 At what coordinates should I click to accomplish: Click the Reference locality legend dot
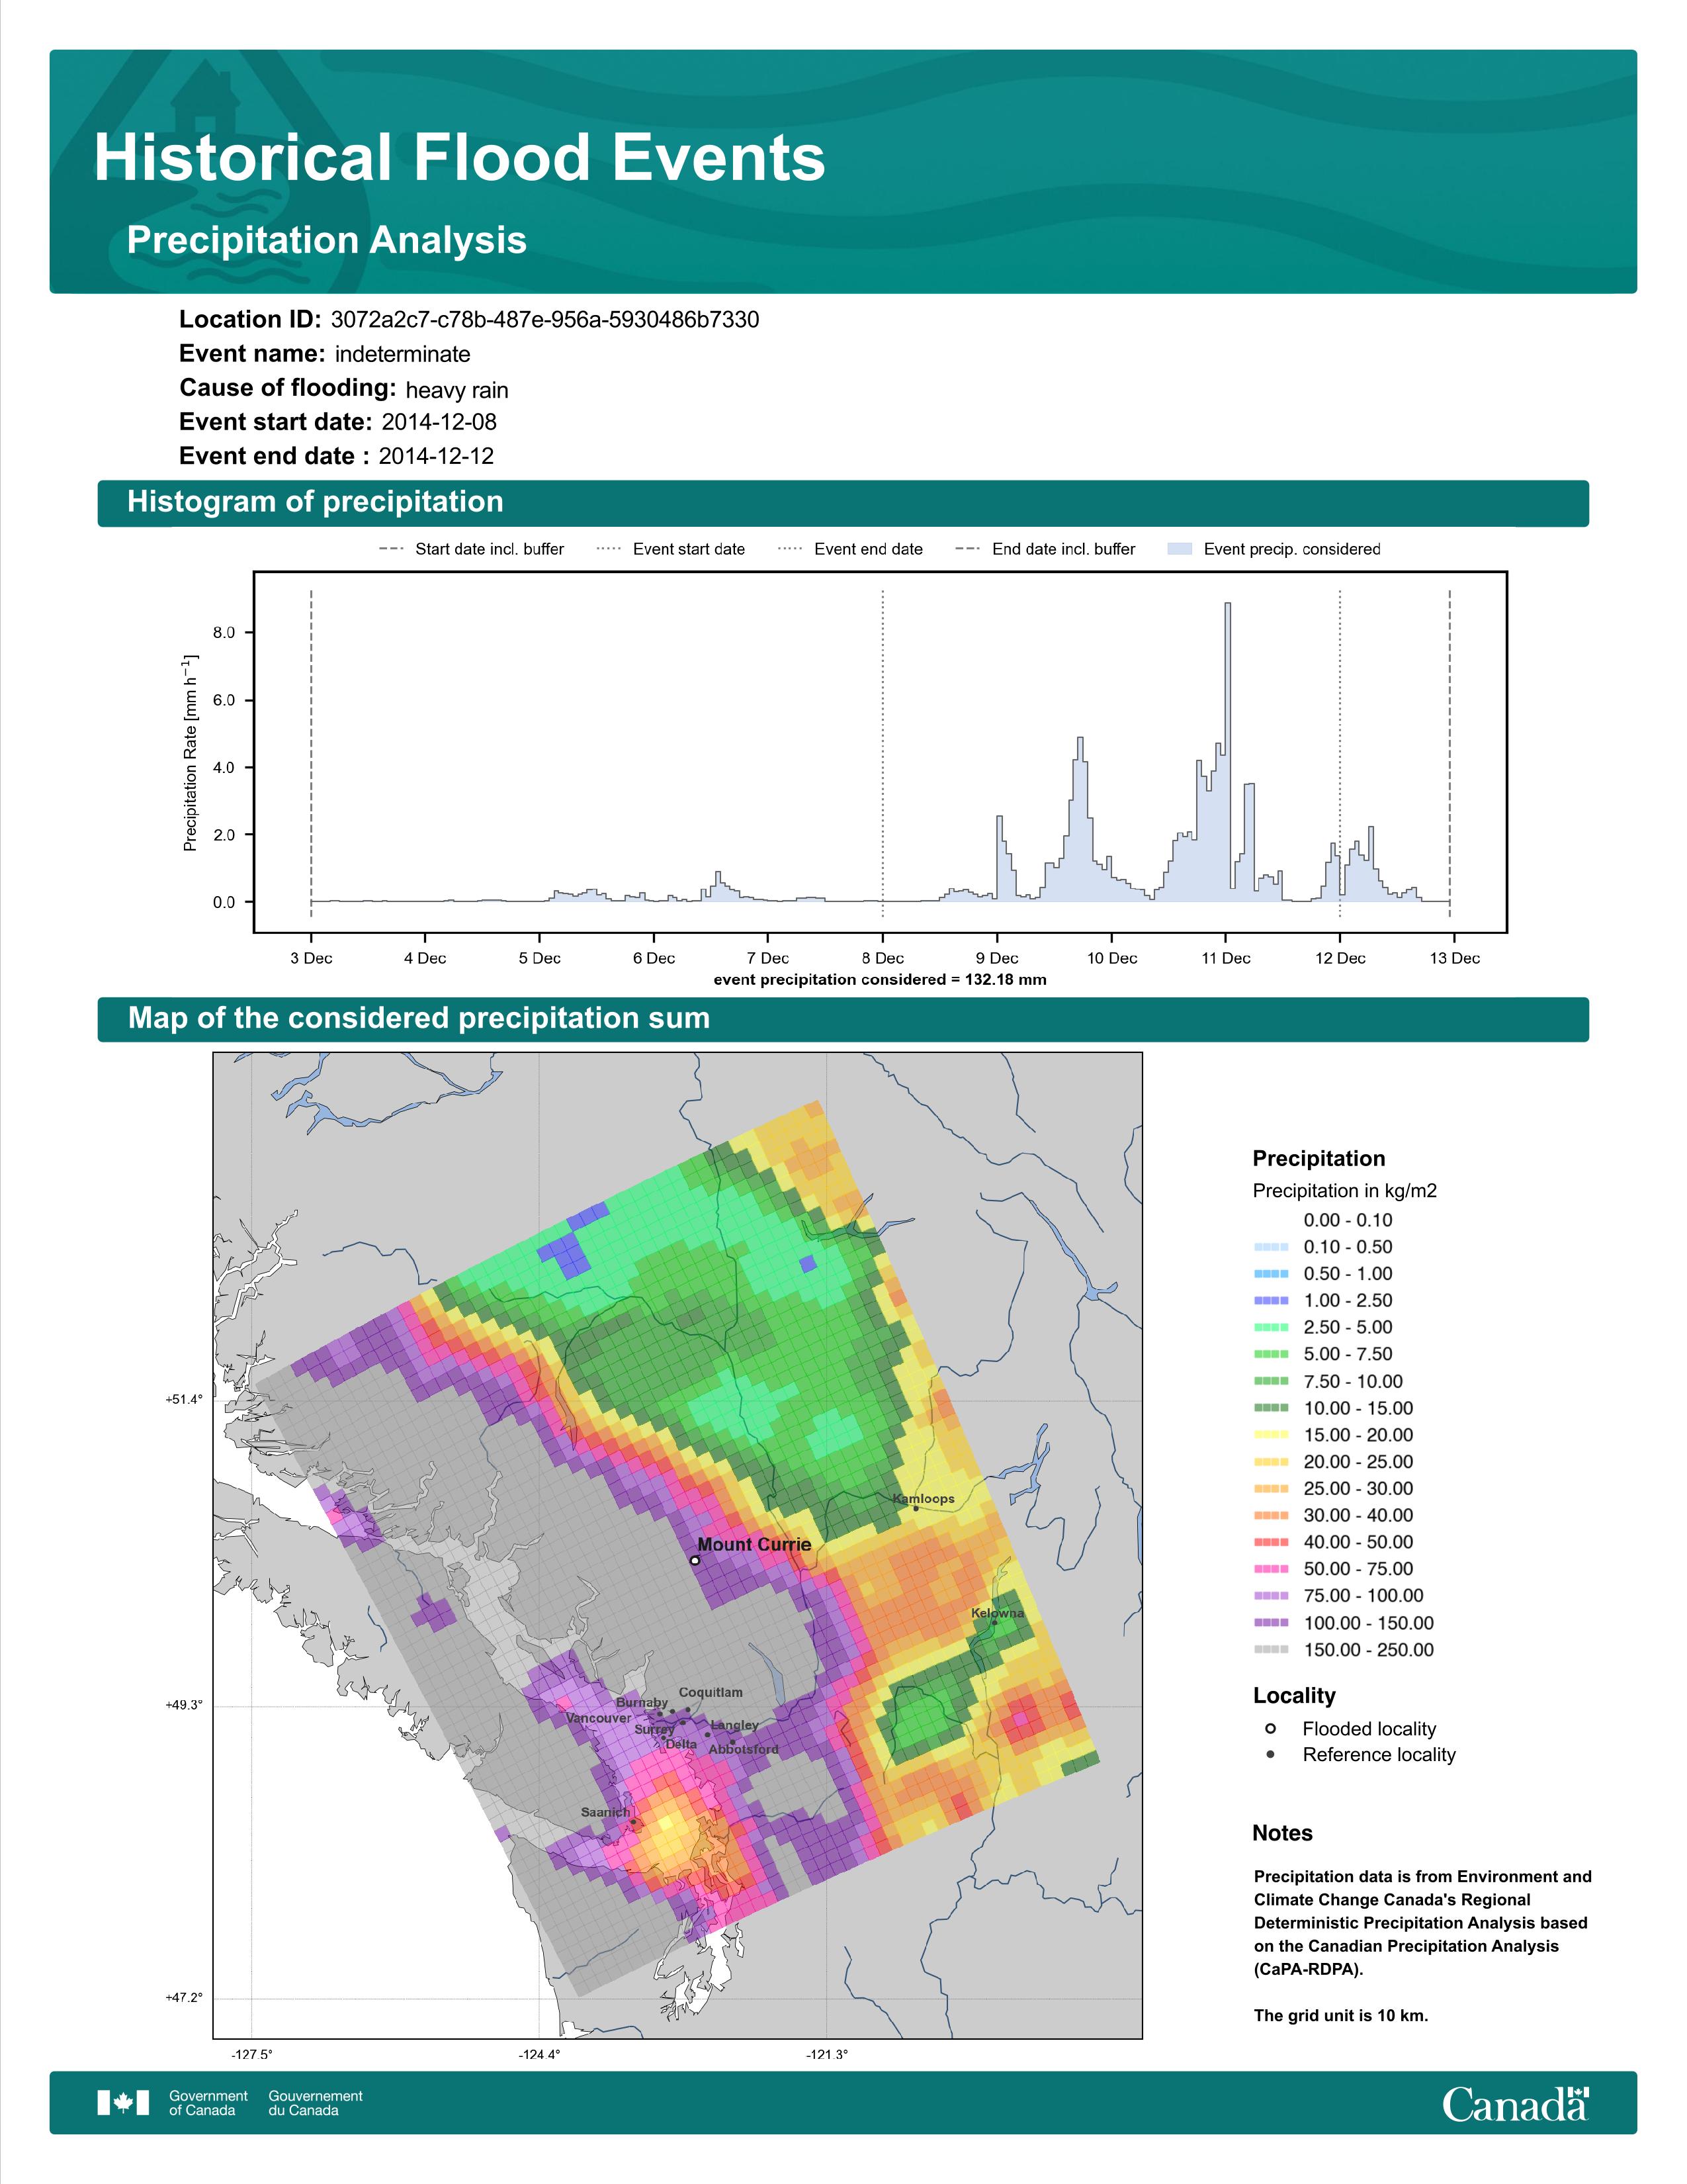click(1270, 1754)
